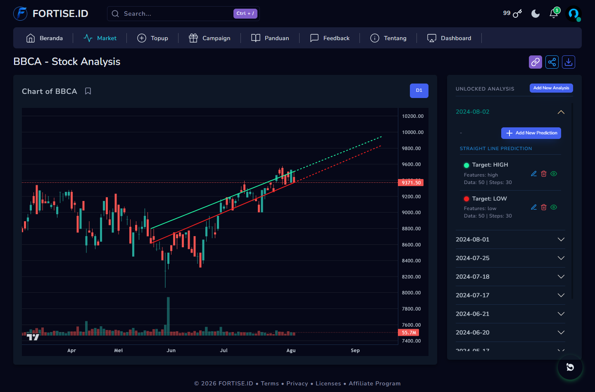Collapse the 2024-08-02 analysis section
Image resolution: width=595 pixels, height=392 pixels.
(510, 112)
